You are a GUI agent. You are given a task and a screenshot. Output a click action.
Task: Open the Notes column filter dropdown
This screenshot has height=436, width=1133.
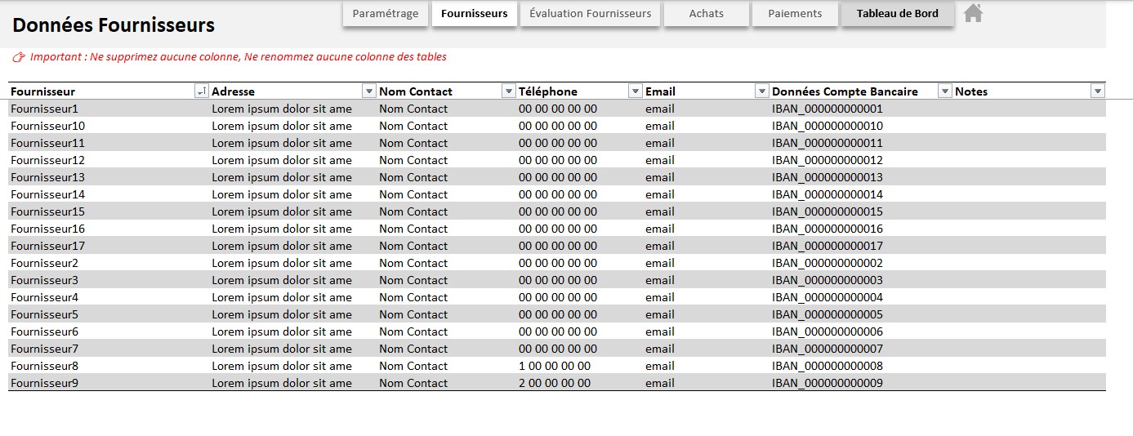1097,91
